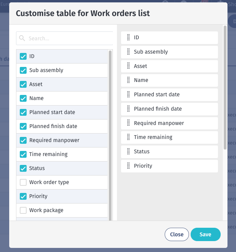Uncheck the Time remaining column
The image size is (236, 252).
[23, 154]
